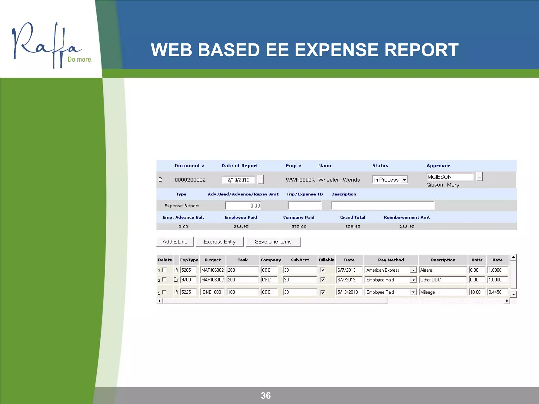This screenshot has width=539, height=404.
Task: Click the Add a Line button
Action: 175,242
